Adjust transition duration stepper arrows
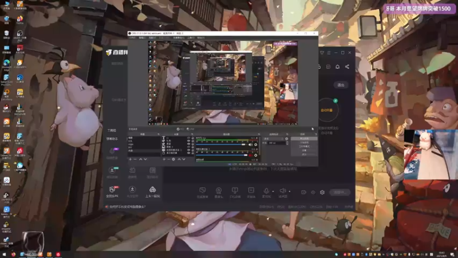The height and width of the screenshot is (258, 458). (x=287, y=143)
